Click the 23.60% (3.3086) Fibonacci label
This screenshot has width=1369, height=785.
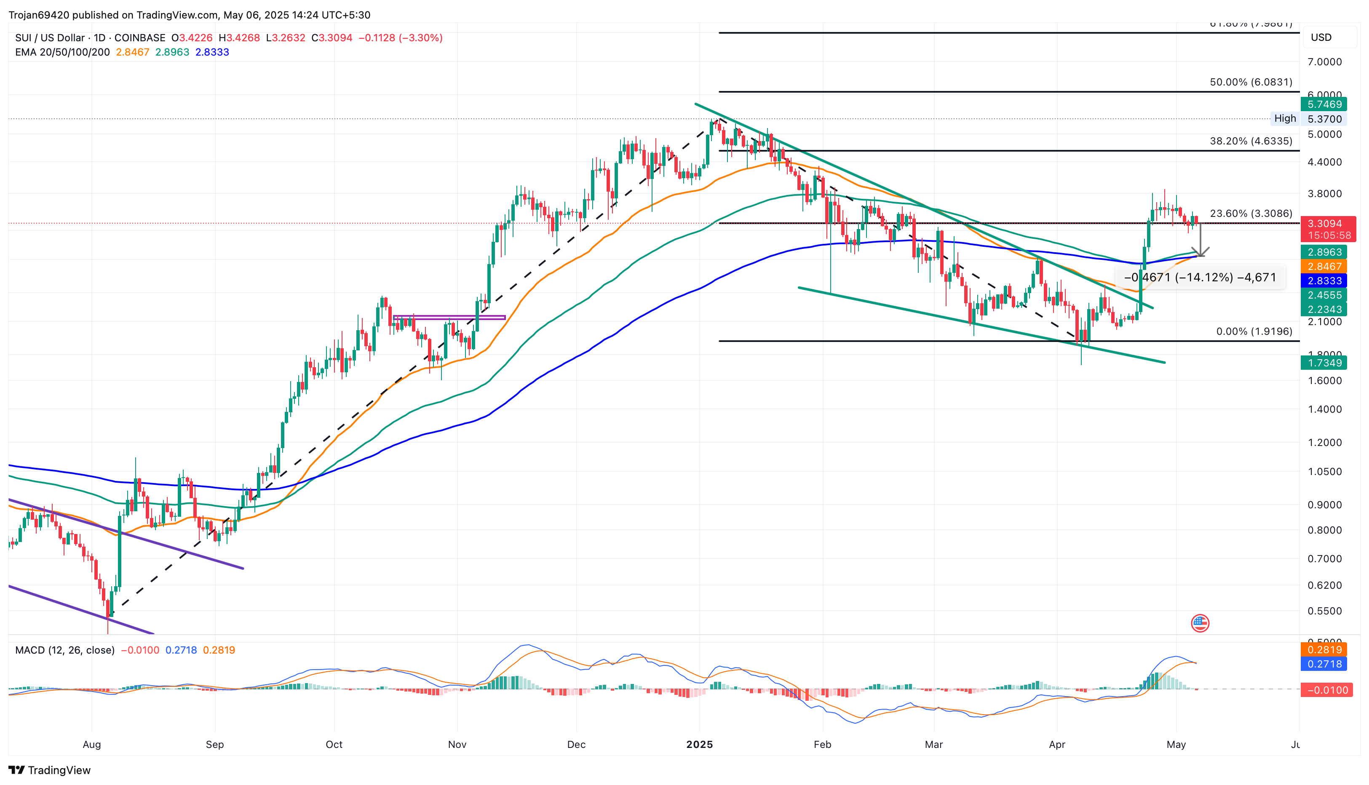pos(1251,213)
